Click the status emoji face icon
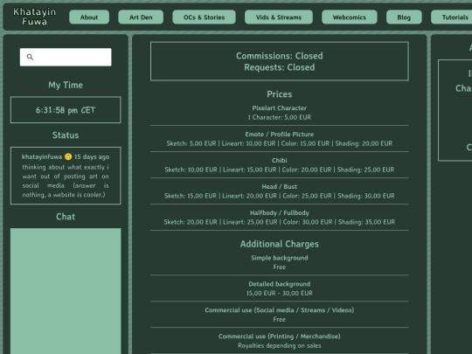This screenshot has width=472, height=354. coord(68,156)
